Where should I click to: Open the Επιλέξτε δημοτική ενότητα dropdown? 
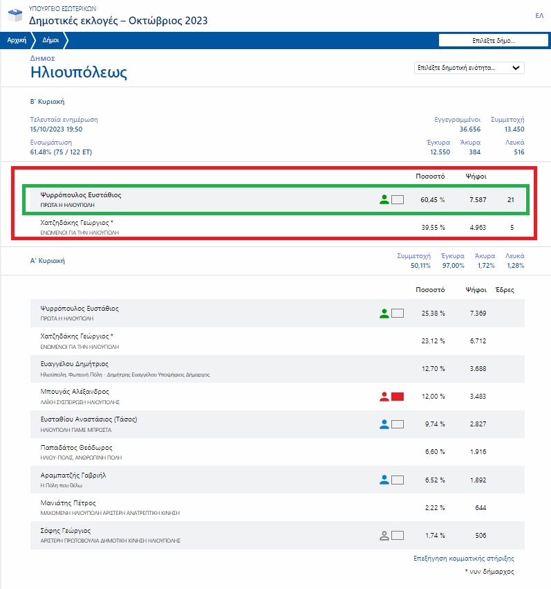469,68
